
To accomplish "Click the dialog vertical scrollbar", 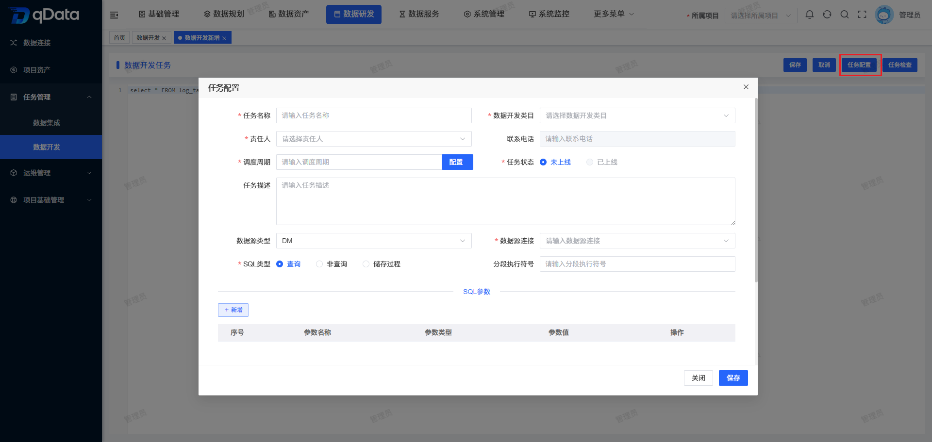I will coord(756,190).
